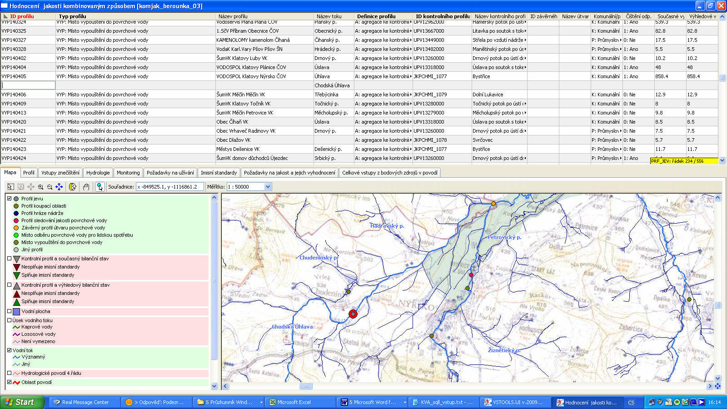Switch to the Vstupy znečištění tab
This screenshot has height=409, width=727.
(x=60, y=173)
